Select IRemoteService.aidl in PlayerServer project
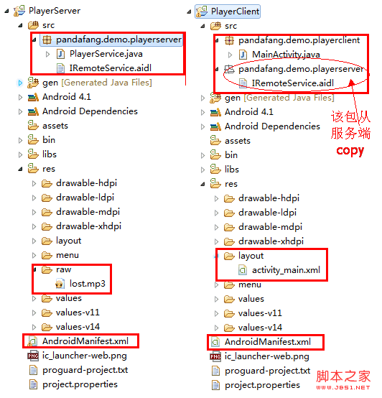Image resolution: width=382 pixels, height=398 pixels. (x=110, y=68)
